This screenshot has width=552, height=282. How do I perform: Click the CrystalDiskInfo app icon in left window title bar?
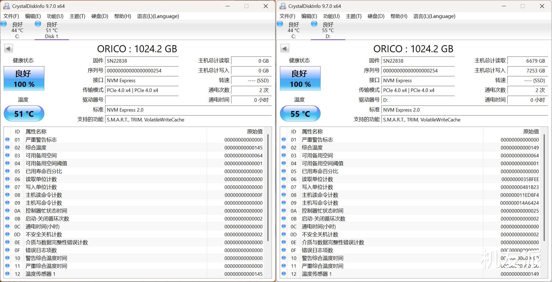coord(6,6)
